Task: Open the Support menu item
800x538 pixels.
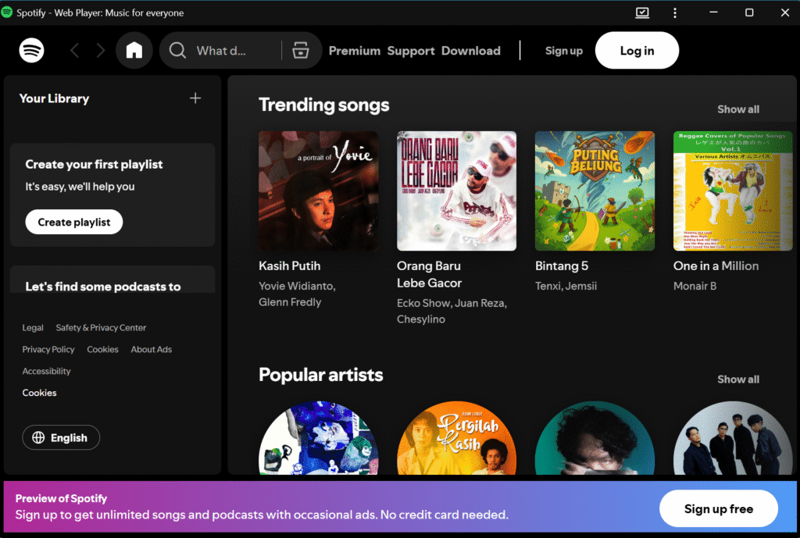Action: (x=411, y=51)
